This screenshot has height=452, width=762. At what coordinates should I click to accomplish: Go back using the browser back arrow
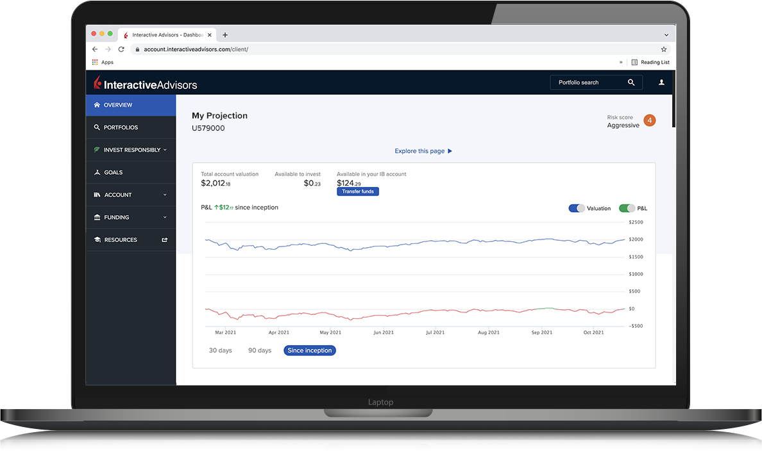tap(95, 49)
